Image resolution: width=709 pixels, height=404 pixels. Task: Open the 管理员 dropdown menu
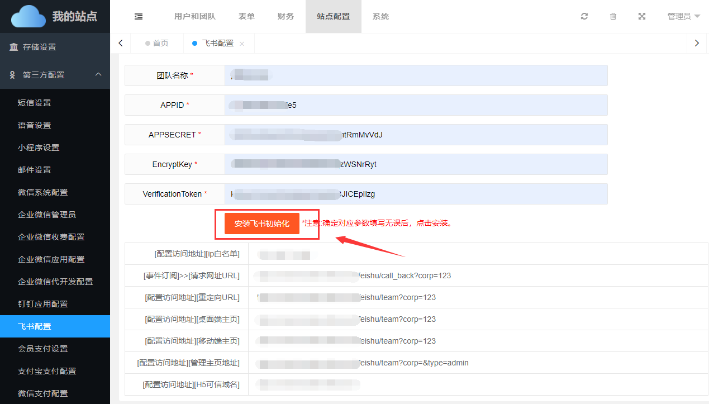683,17
